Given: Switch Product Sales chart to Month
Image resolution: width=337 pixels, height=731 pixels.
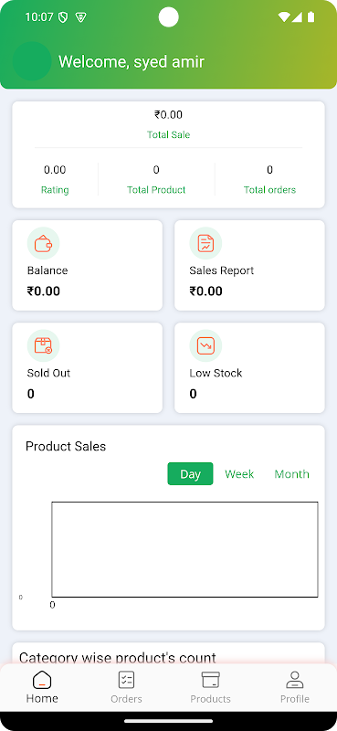Looking at the screenshot, I should pyautogui.click(x=291, y=473).
